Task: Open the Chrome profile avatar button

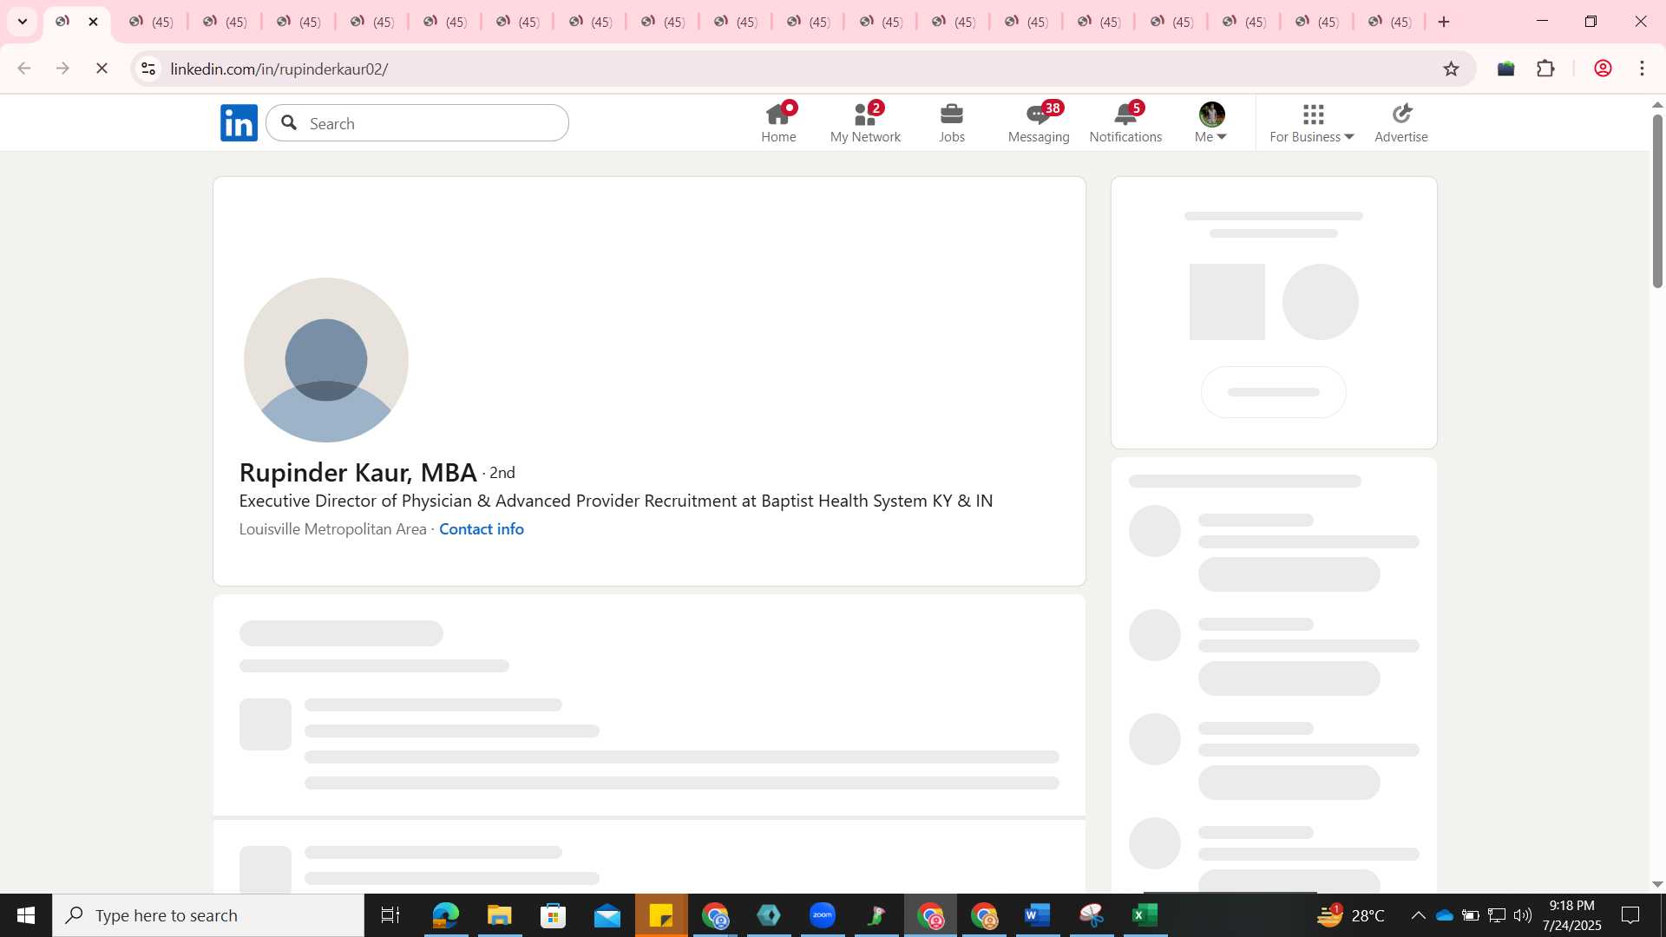Action: tap(1603, 69)
